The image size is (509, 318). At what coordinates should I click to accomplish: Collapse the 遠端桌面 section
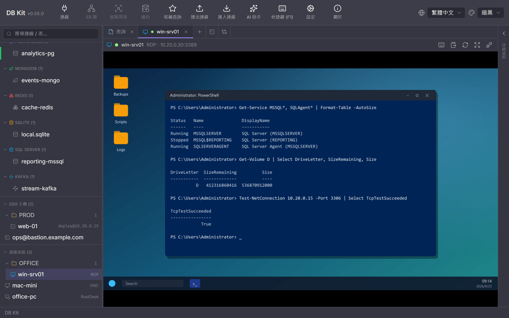[x=5, y=252]
